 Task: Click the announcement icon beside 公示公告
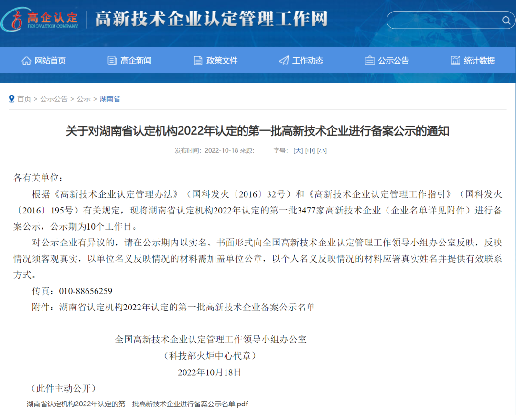coord(369,60)
